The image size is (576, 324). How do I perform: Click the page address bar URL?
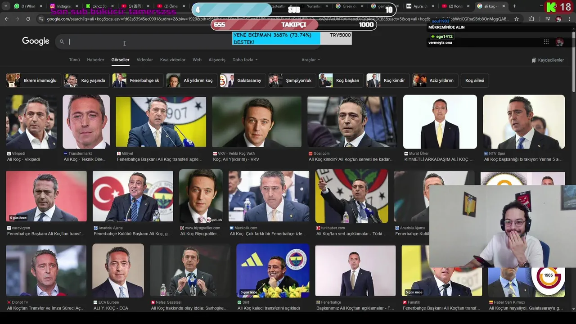(x=278, y=19)
